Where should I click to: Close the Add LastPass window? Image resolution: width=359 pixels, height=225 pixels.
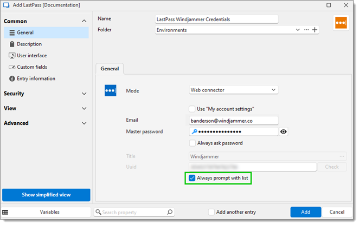pos(346,5)
